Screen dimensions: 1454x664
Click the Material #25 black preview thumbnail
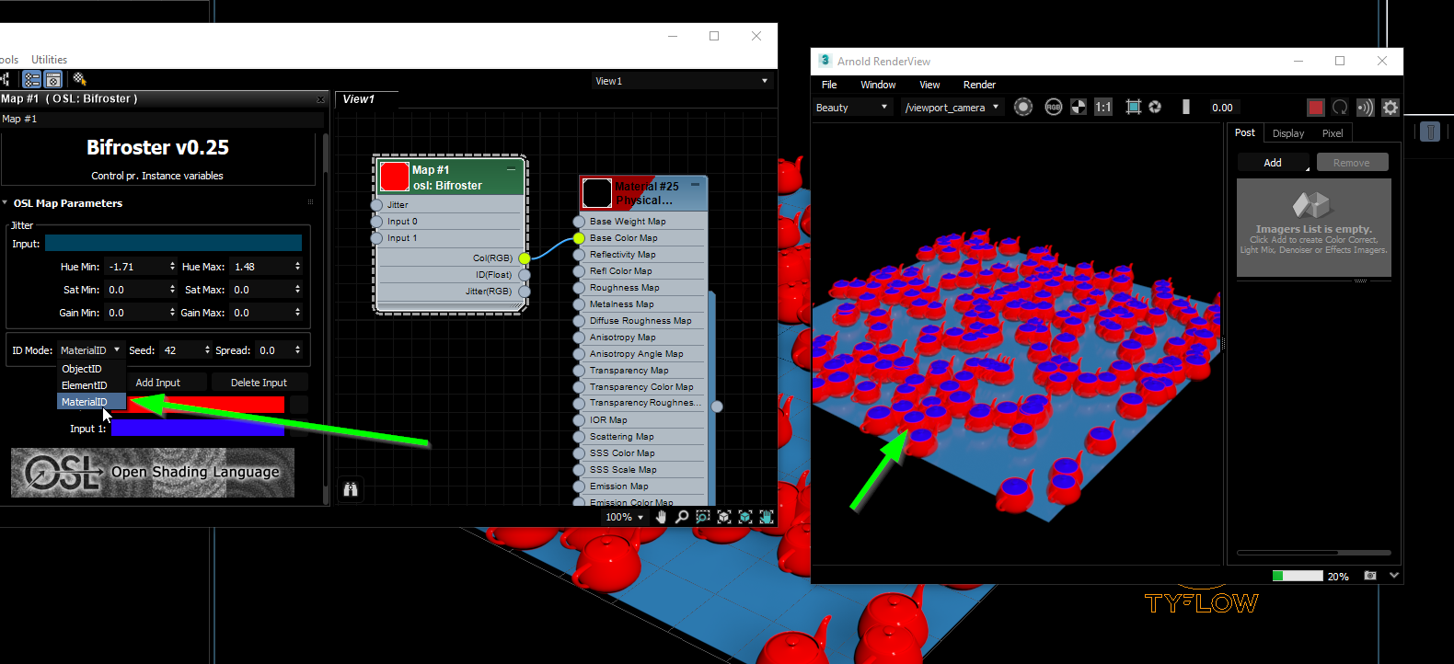(597, 193)
